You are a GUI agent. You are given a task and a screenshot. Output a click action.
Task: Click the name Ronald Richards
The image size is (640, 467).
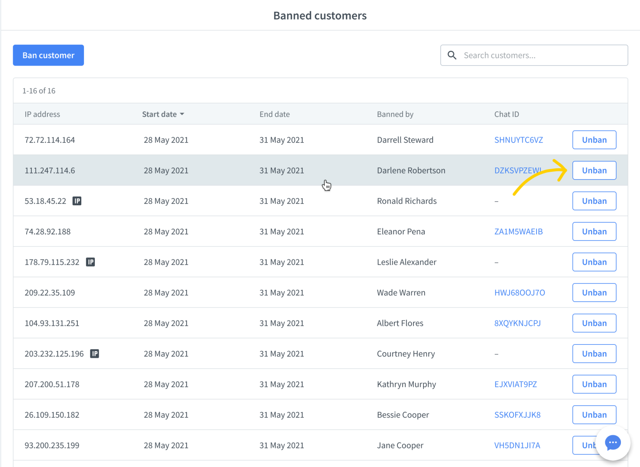(x=407, y=201)
